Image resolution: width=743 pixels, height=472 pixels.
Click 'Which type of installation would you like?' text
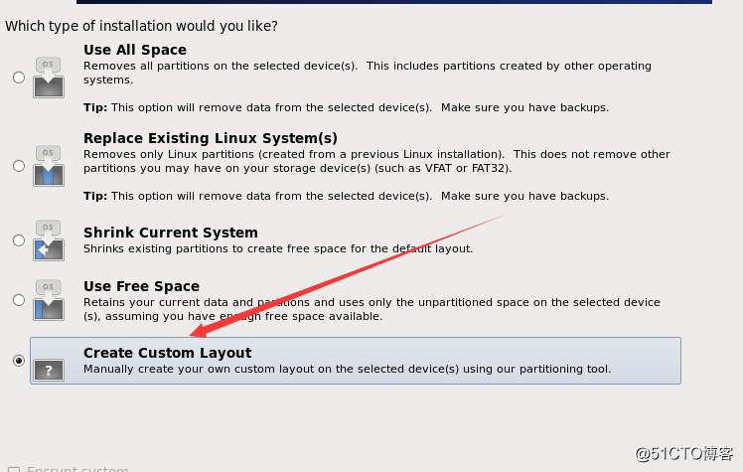142,26
